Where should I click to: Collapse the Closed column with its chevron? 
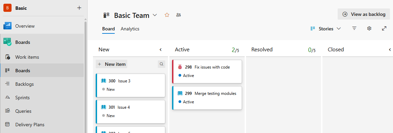[390, 50]
